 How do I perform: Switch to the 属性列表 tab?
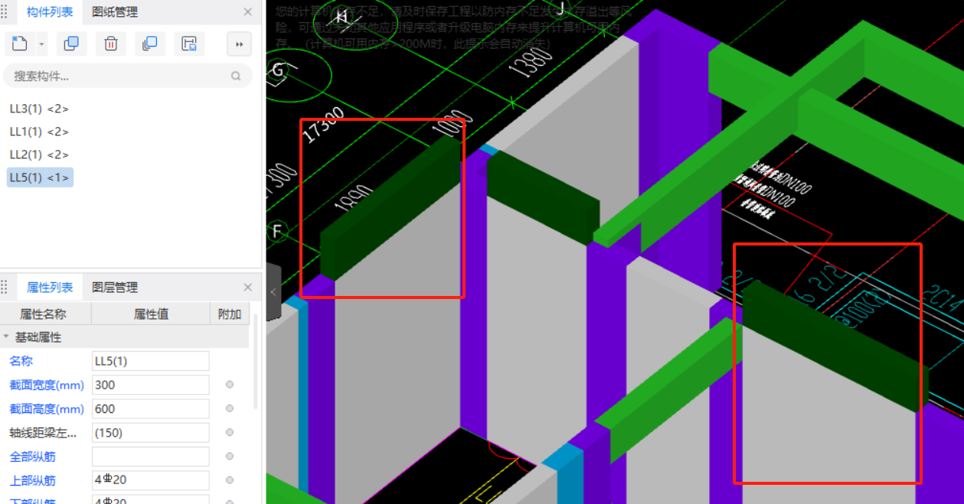(x=51, y=288)
